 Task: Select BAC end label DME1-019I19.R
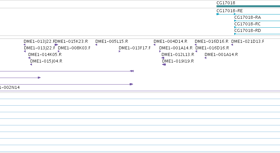click(x=178, y=61)
